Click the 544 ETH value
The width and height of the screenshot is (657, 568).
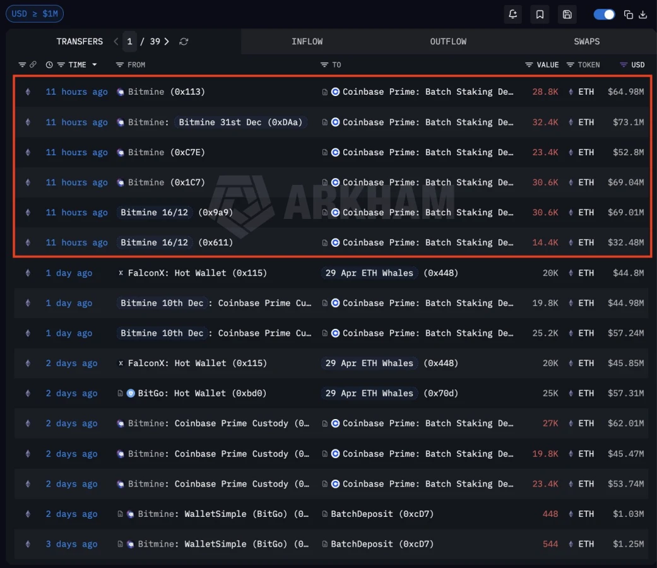point(550,544)
